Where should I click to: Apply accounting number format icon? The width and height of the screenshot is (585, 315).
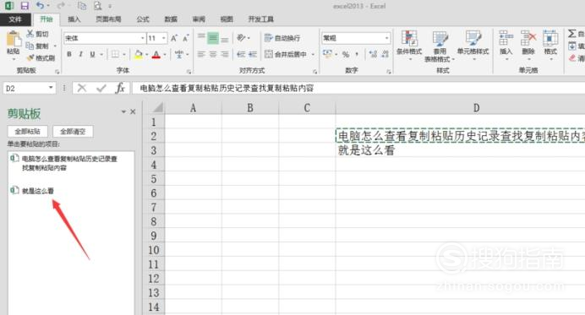327,54
